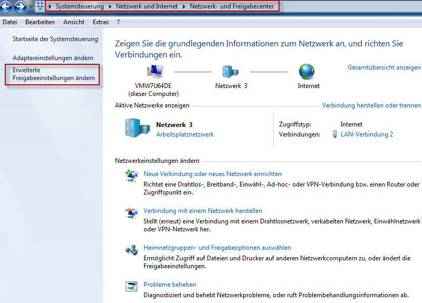Click the LAN-Verbindung 2 plug icon

click(x=335, y=134)
